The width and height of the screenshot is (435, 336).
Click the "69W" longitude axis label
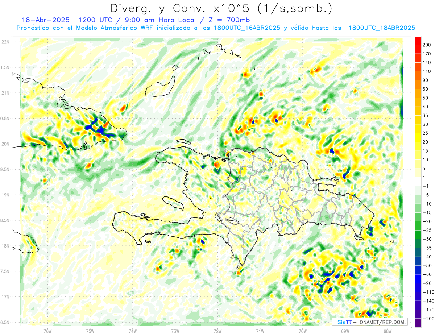pos(345,331)
